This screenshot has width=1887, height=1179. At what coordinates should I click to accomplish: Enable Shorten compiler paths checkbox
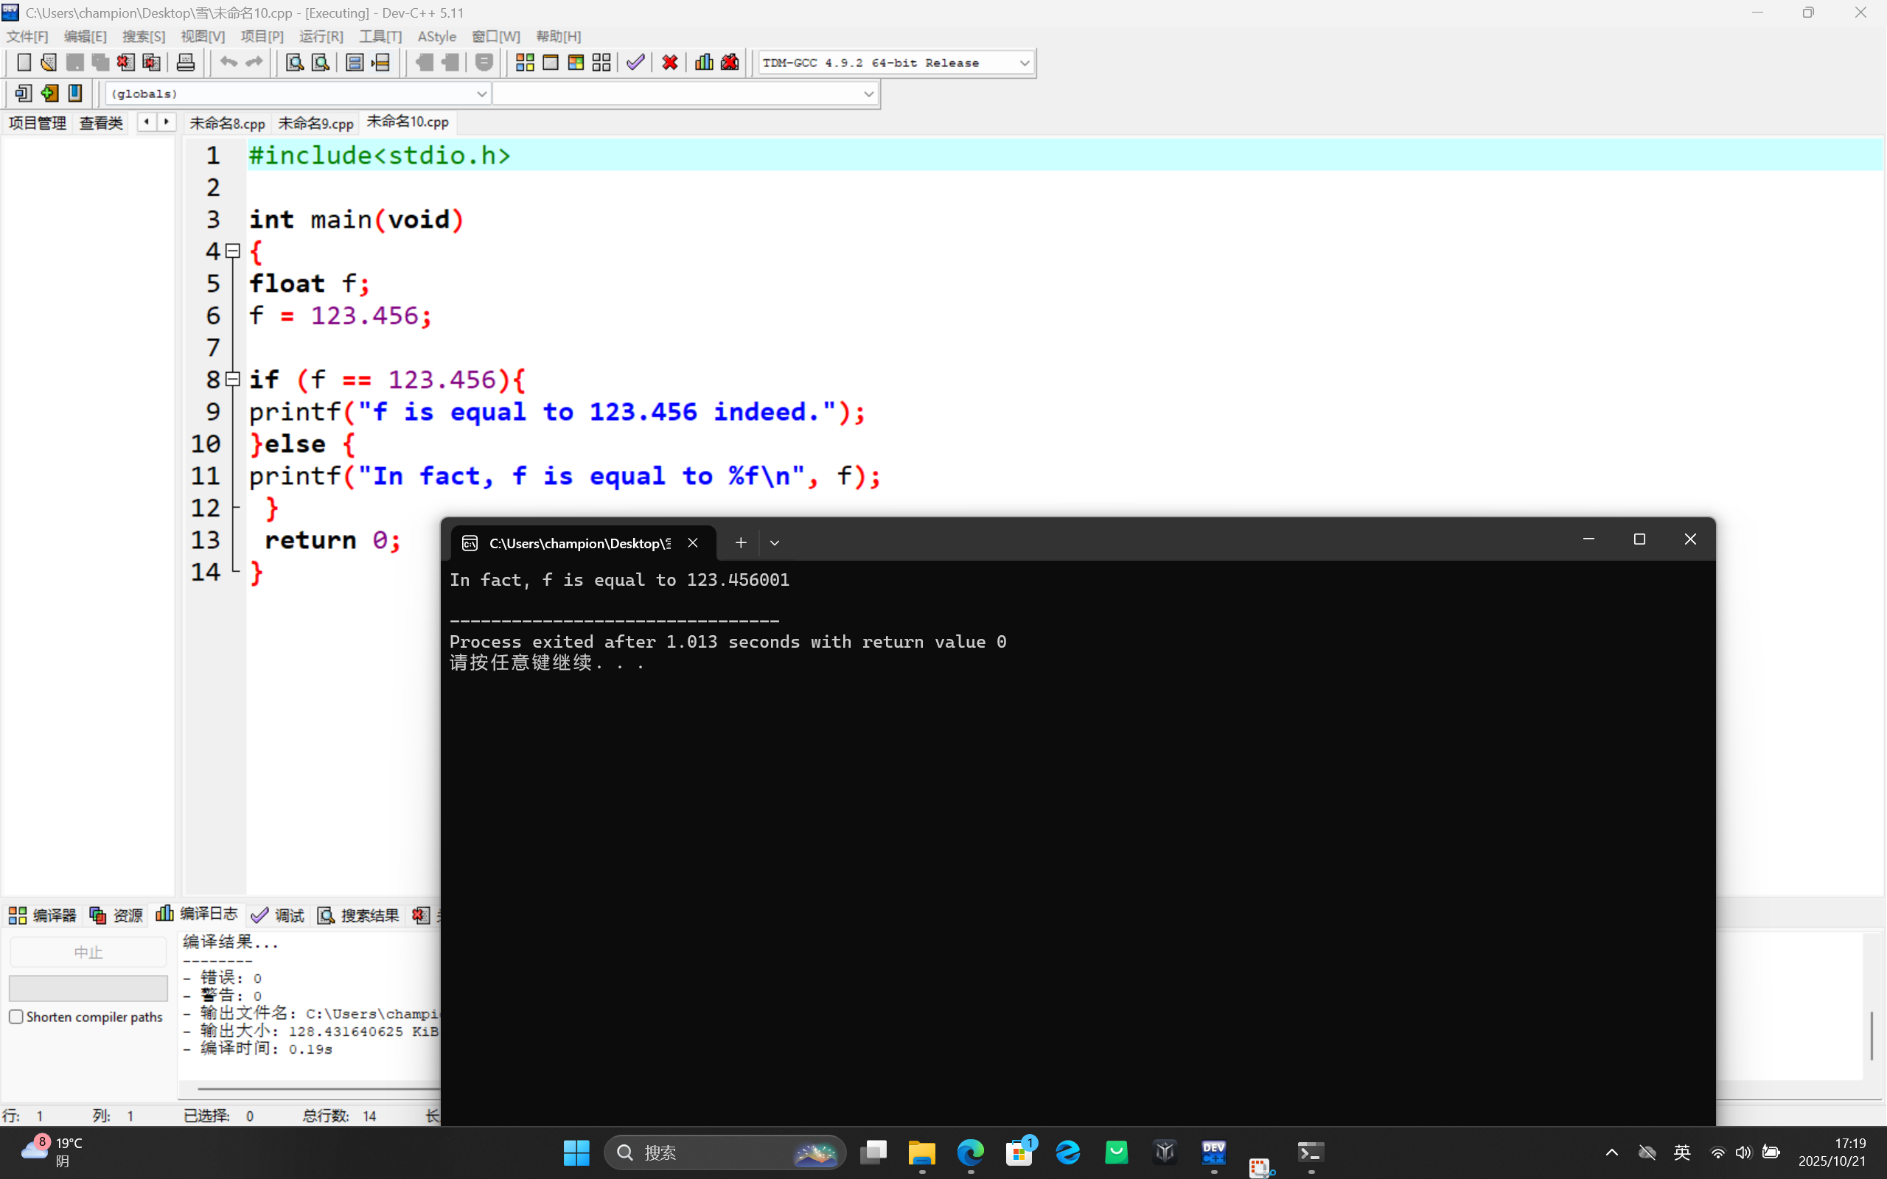pos(16,1017)
